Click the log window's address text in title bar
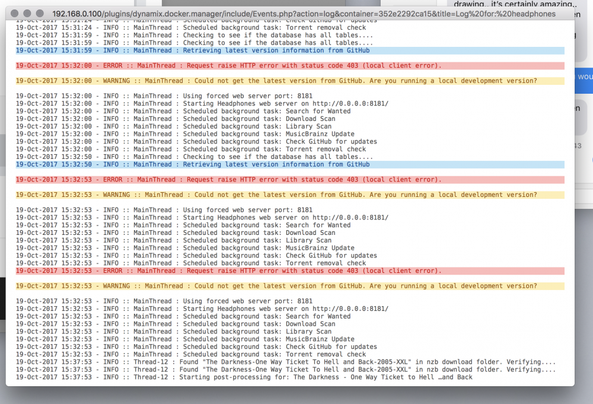Viewport: 593px width, 404px height. point(304,14)
